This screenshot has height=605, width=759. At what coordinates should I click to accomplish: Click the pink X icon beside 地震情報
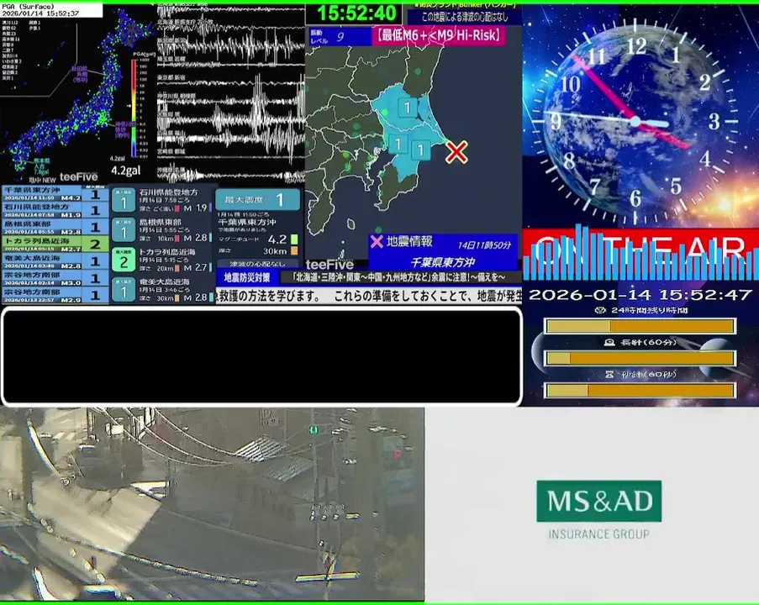[x=377, y=241]
